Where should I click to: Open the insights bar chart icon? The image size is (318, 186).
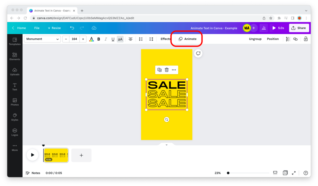(x=264, y=28)
